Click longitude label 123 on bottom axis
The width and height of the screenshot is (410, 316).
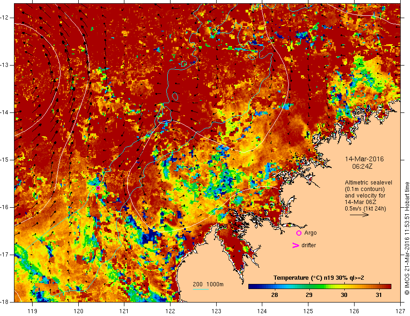216,311
